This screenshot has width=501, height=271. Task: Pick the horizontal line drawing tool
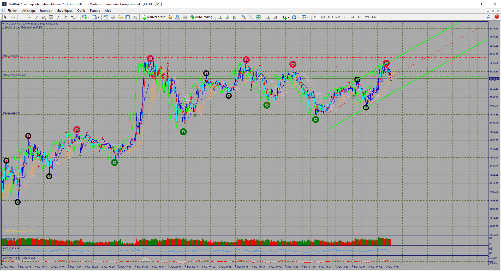point(29,17)
